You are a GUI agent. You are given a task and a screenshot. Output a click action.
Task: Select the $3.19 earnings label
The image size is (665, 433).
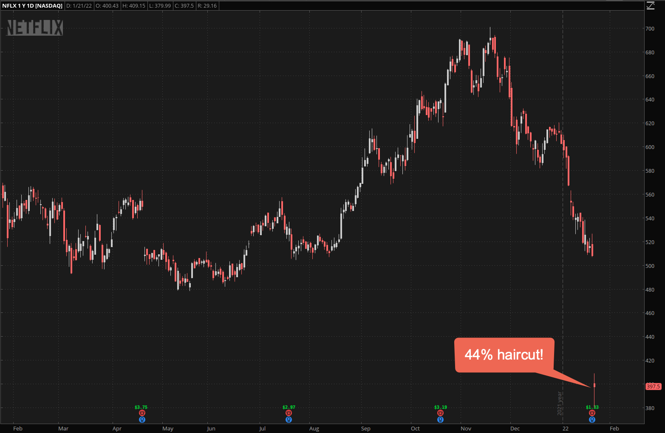tap(441, 407)
